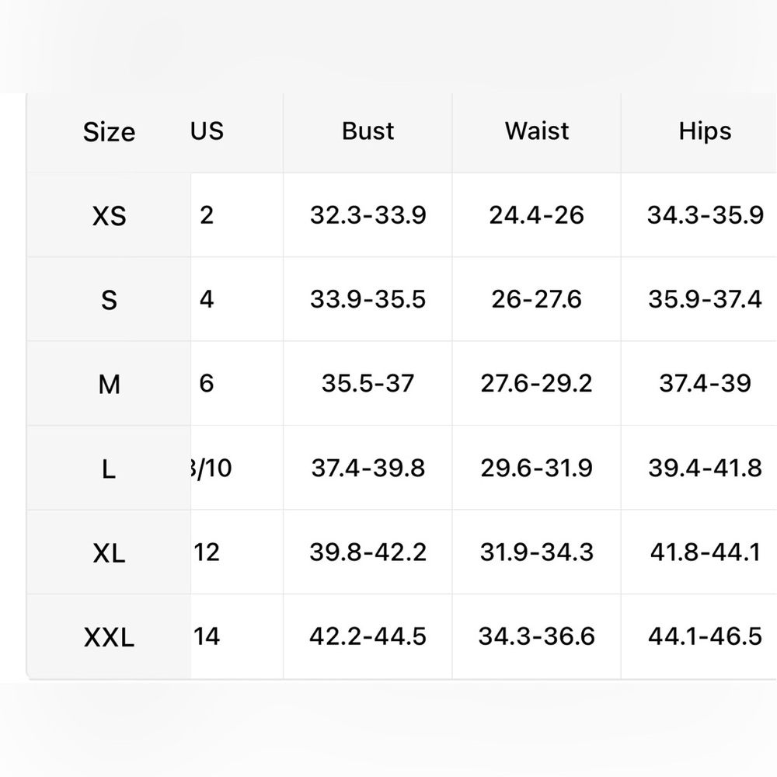Select the Bust column header
777x777 pixels.
point(368,131)
